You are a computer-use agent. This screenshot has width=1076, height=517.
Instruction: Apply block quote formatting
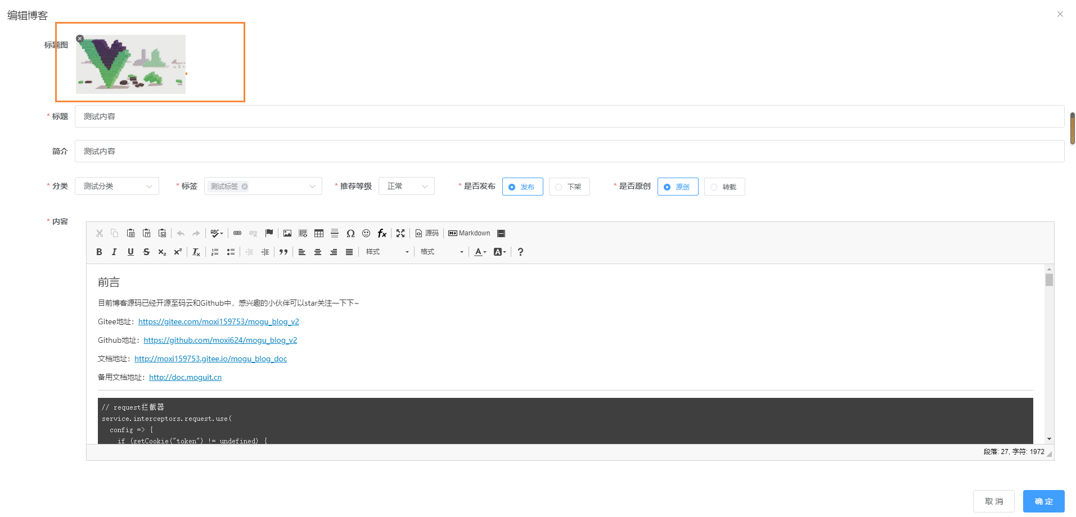tap(283, 252)
